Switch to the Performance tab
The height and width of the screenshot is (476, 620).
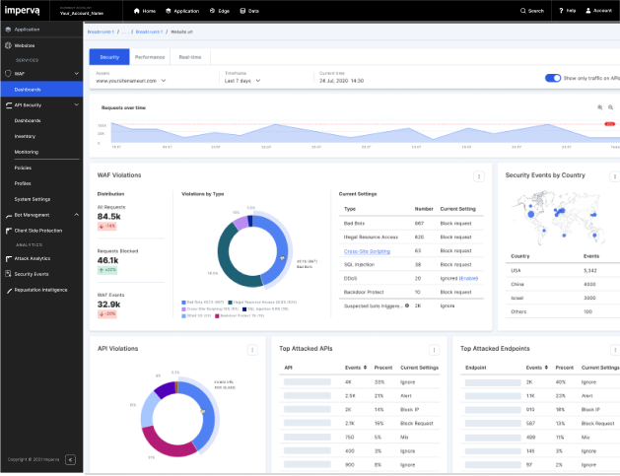coord(150,57)
